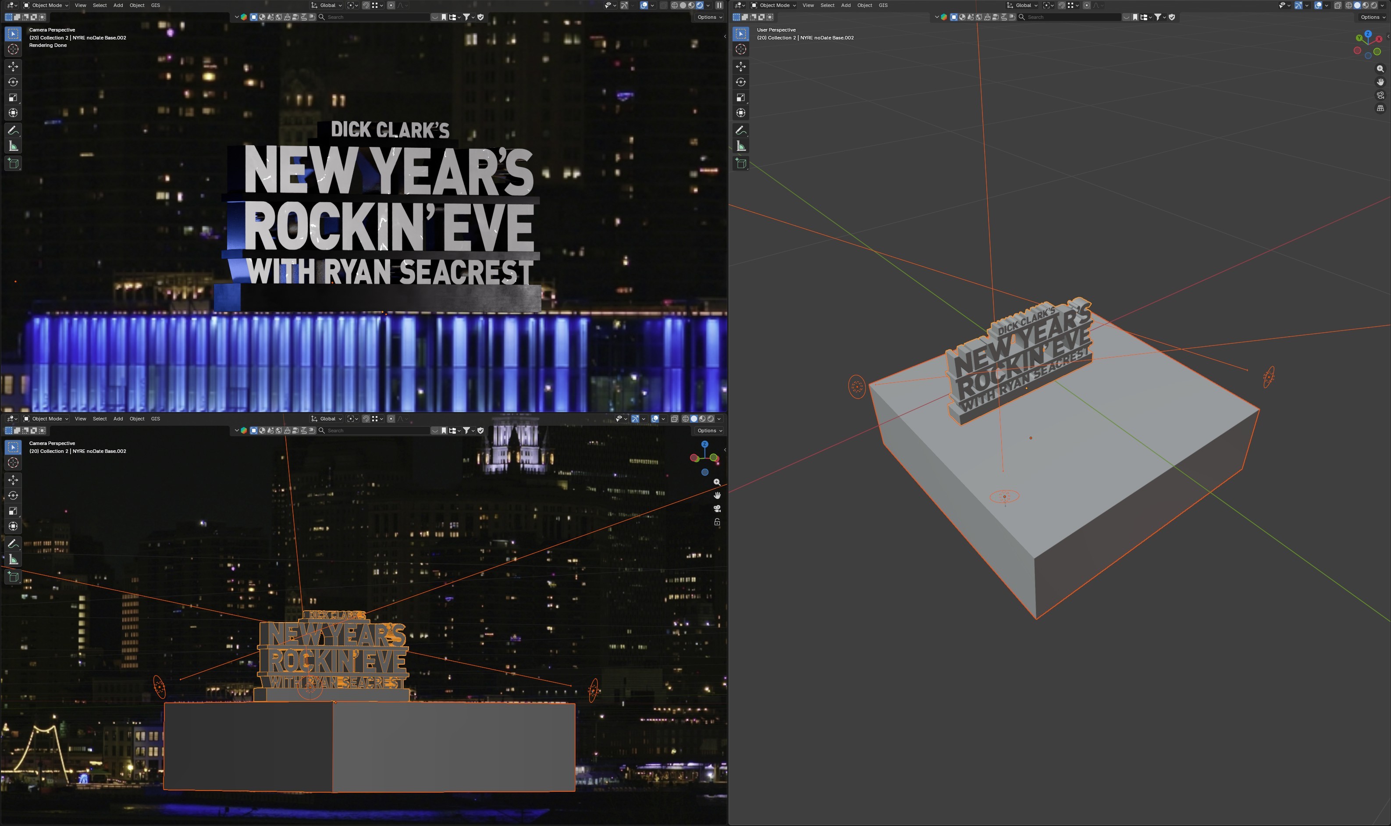Click the Add Cube tool in right viewport

[x=740, y=163]
